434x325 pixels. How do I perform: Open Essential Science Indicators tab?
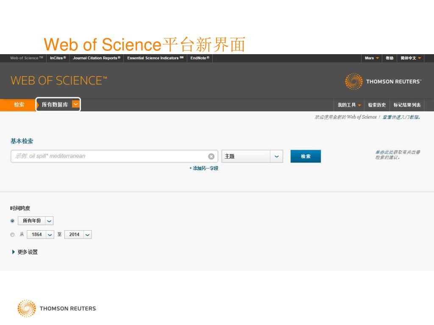click(x=155, y=58)
